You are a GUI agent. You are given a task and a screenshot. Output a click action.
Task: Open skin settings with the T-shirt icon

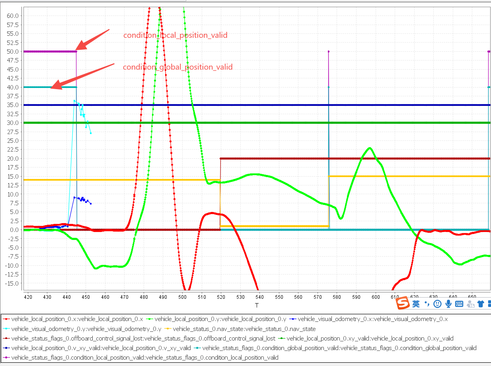click(x=481, y=304)
